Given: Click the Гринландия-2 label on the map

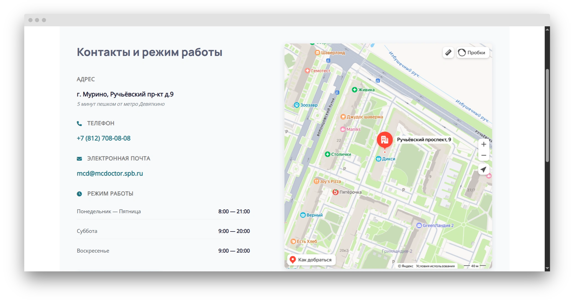Looking at the screenshot, I should click(397, 251).
